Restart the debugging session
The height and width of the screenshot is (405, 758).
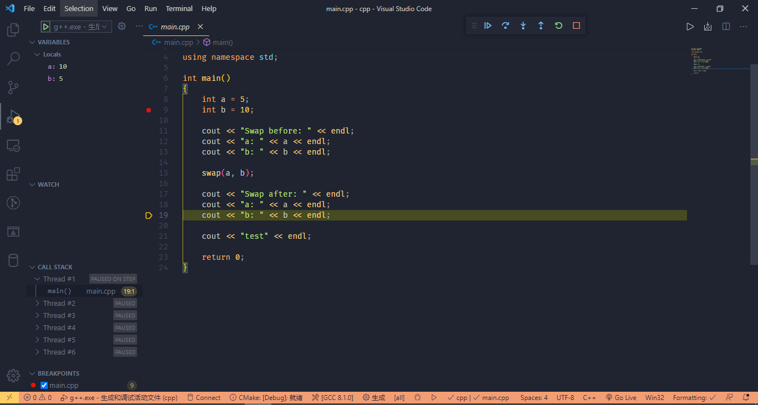click(559, 25)
